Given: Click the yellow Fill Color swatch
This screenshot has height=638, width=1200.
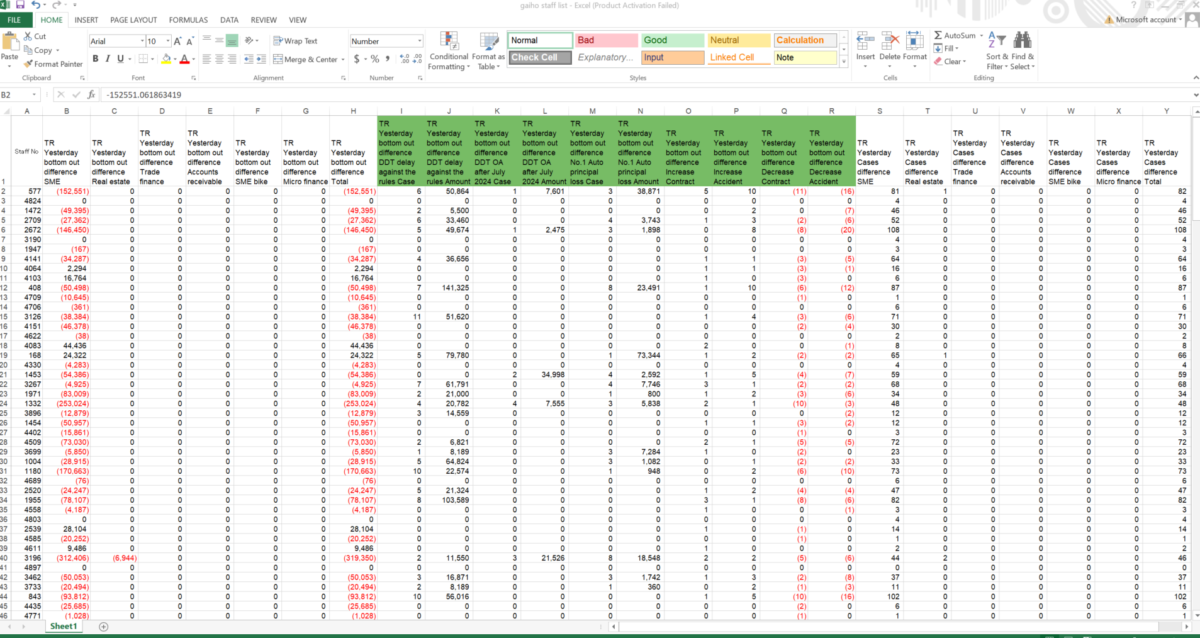Looking at the screenshot, I should [x=166, y=59].
